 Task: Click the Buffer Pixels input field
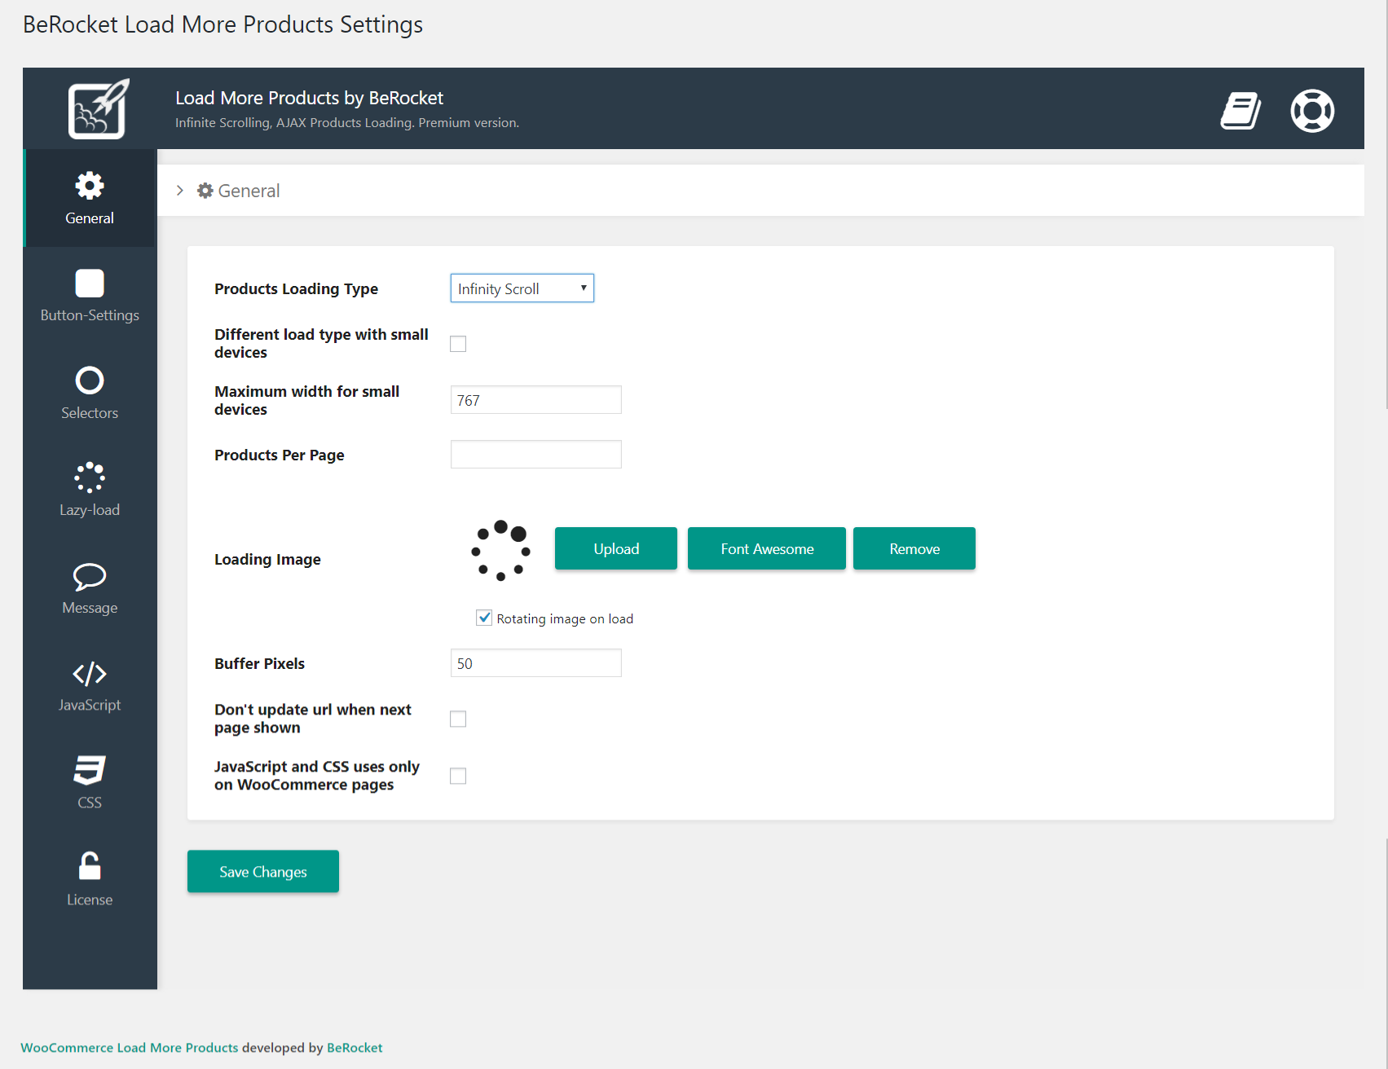536,663
